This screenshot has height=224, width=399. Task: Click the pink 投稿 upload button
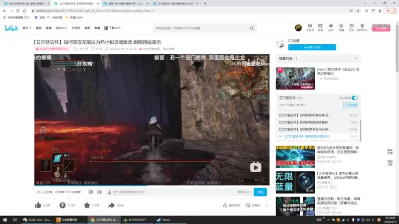[x=381, y=28]
